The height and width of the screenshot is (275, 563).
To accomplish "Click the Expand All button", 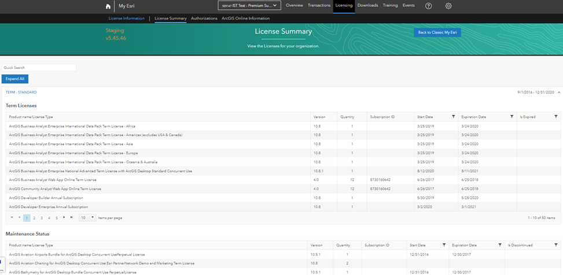I will pos(14,79).
